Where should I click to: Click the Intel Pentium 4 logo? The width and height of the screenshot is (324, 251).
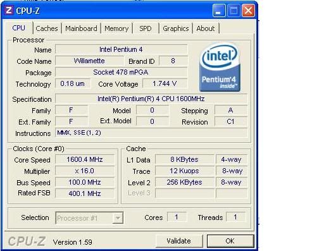pyautogui.click(x=220, y=68)
